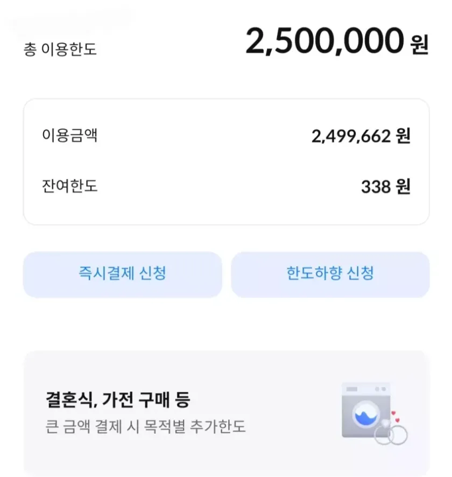Tap the 큰 금액 결제 시 목적별 추가한도 text
Screen dimensions: 452x477
coord(145,427)
